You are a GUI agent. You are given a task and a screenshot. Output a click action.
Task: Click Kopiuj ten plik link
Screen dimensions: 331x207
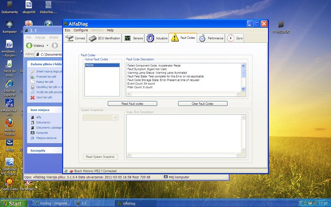click(45, 82)
